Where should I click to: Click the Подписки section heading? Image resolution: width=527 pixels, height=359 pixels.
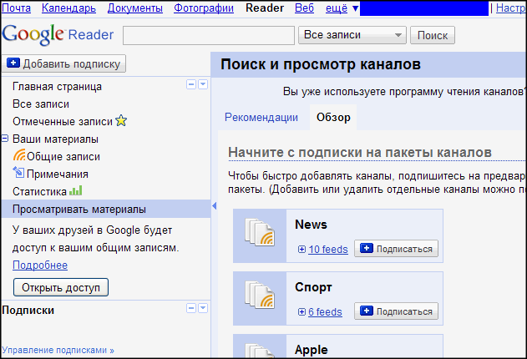pos(28,310)
